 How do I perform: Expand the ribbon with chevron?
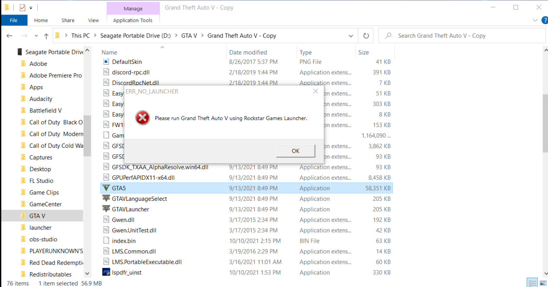535,20
